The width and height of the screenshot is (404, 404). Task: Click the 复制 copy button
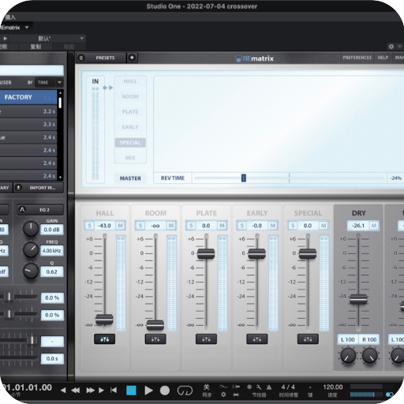tap(36, 47)
